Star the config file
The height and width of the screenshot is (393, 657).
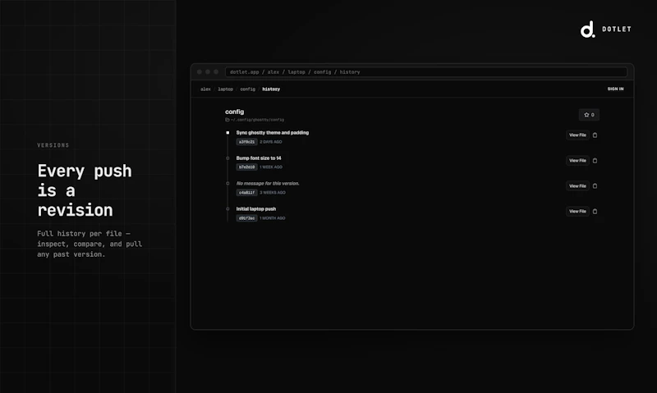click(x=589, y=115)
